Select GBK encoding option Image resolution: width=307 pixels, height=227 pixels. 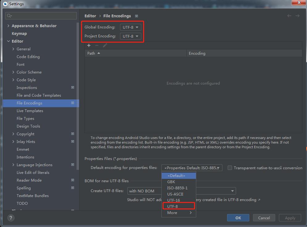point(179,182)
